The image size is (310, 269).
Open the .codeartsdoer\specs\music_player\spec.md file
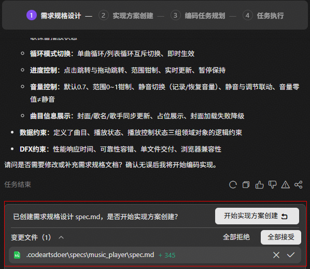tap(90, 255)
